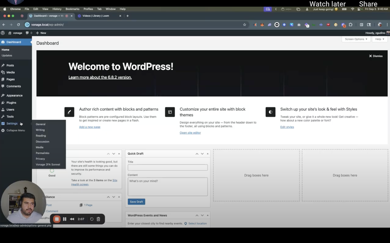Open the Media library from the main sidebar
This screenshot has width=390, height=243.
pos(10,72)
